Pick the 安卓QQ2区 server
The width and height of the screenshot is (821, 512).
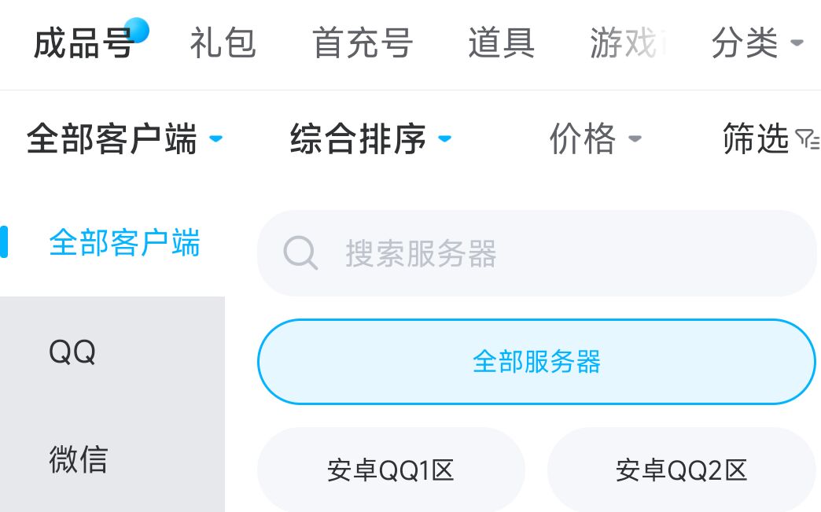click(x=681, y=470)
